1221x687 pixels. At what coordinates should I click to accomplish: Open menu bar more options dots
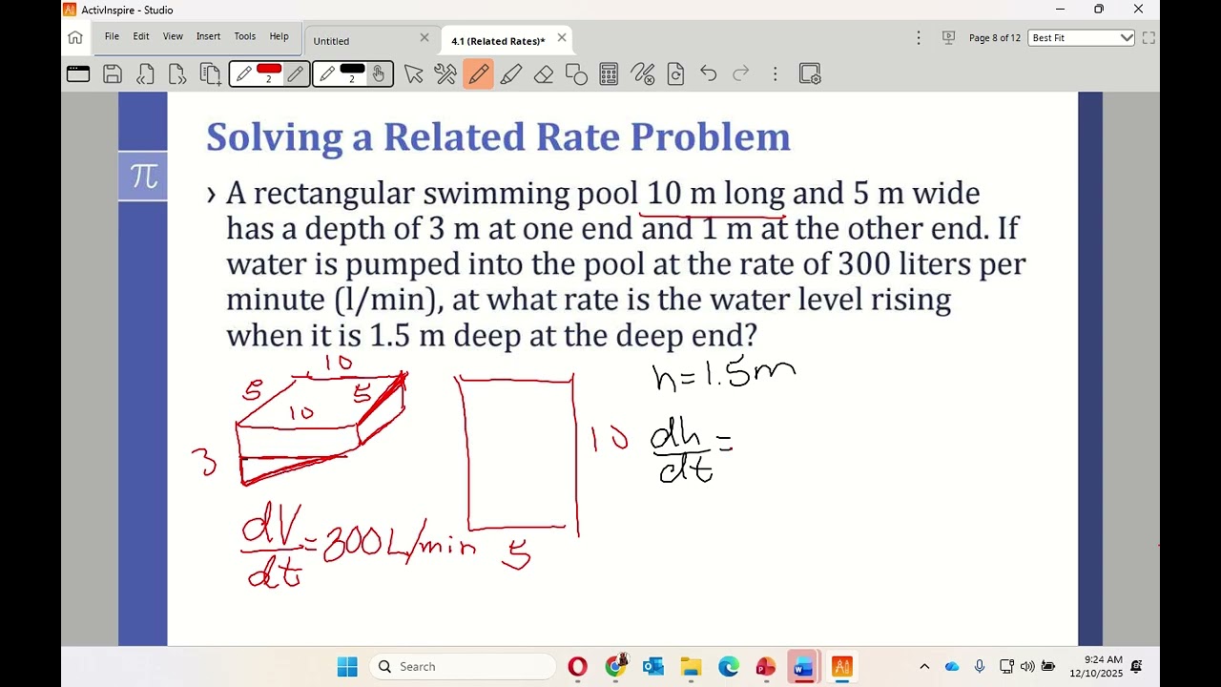tap(919, 38)
